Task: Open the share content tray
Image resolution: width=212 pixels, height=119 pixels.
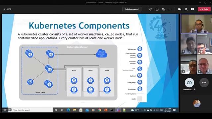Action: click(x=192, y=9)
